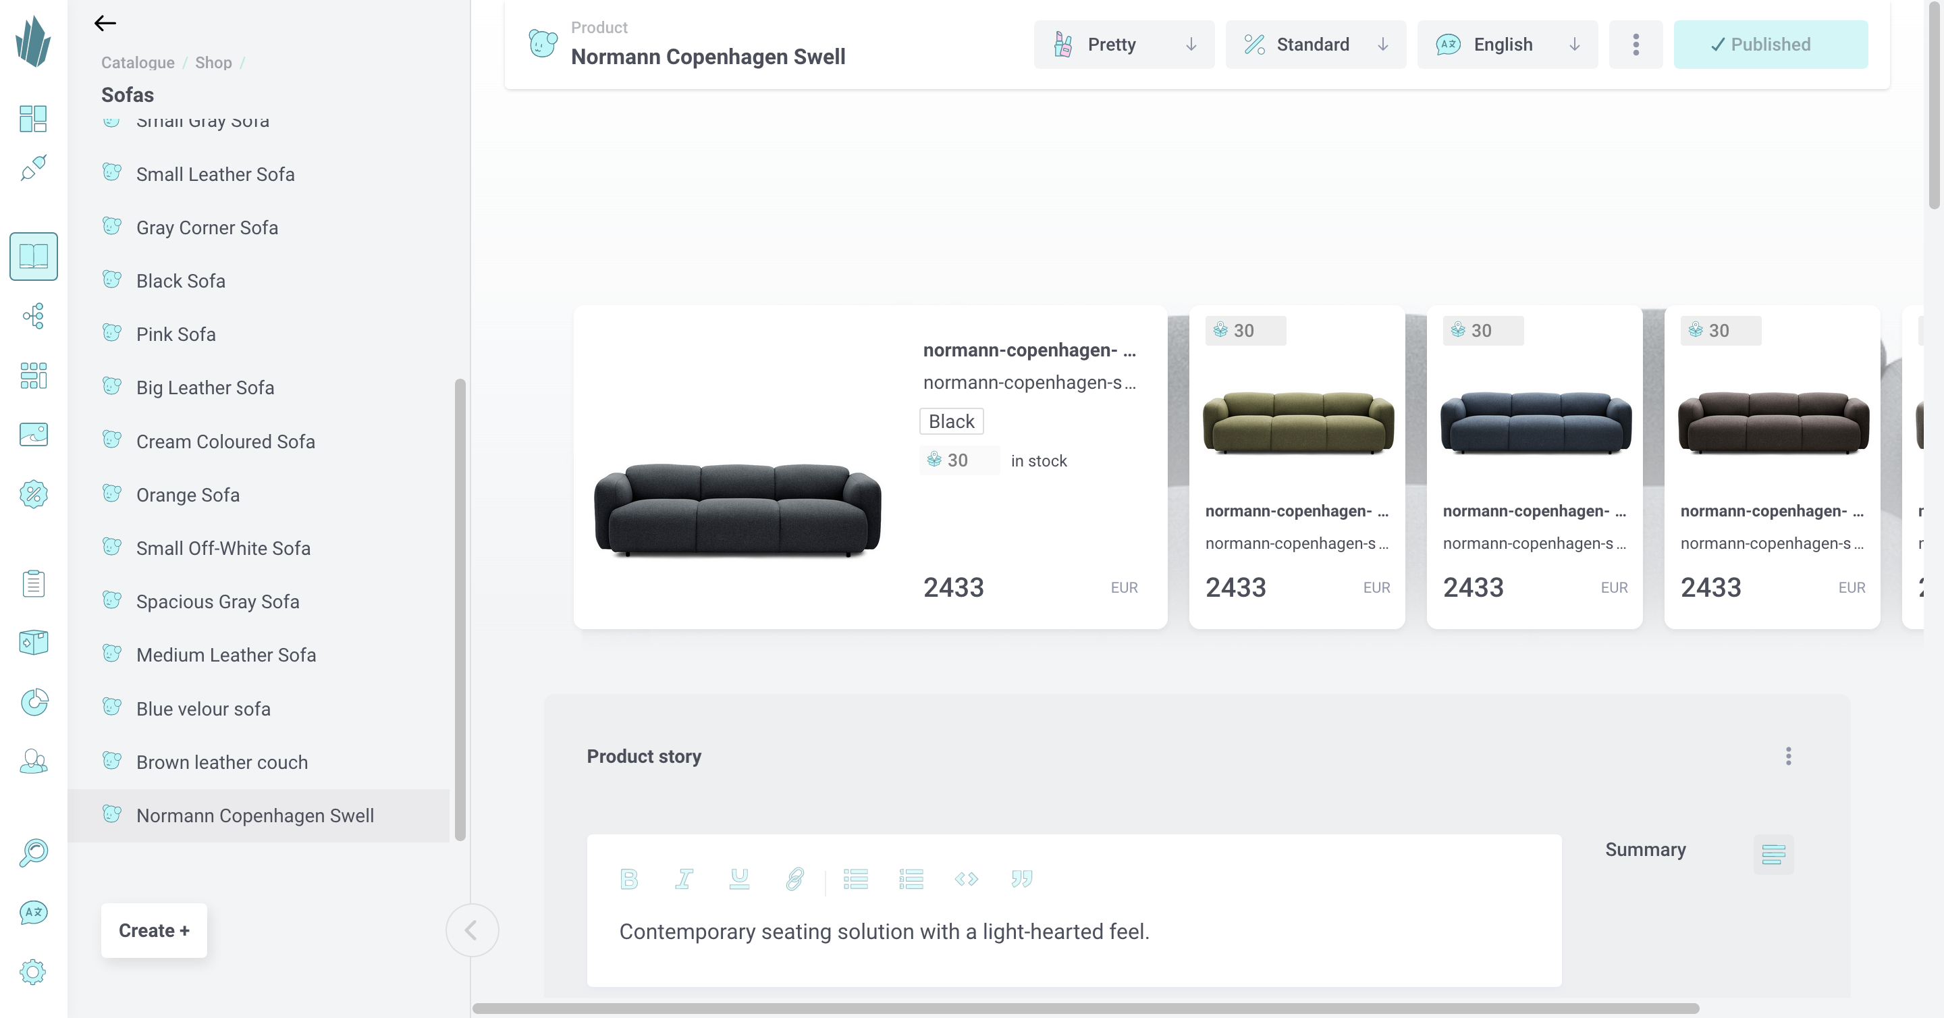
Task: Insert link with the chain icon
Action: (794, 878)
